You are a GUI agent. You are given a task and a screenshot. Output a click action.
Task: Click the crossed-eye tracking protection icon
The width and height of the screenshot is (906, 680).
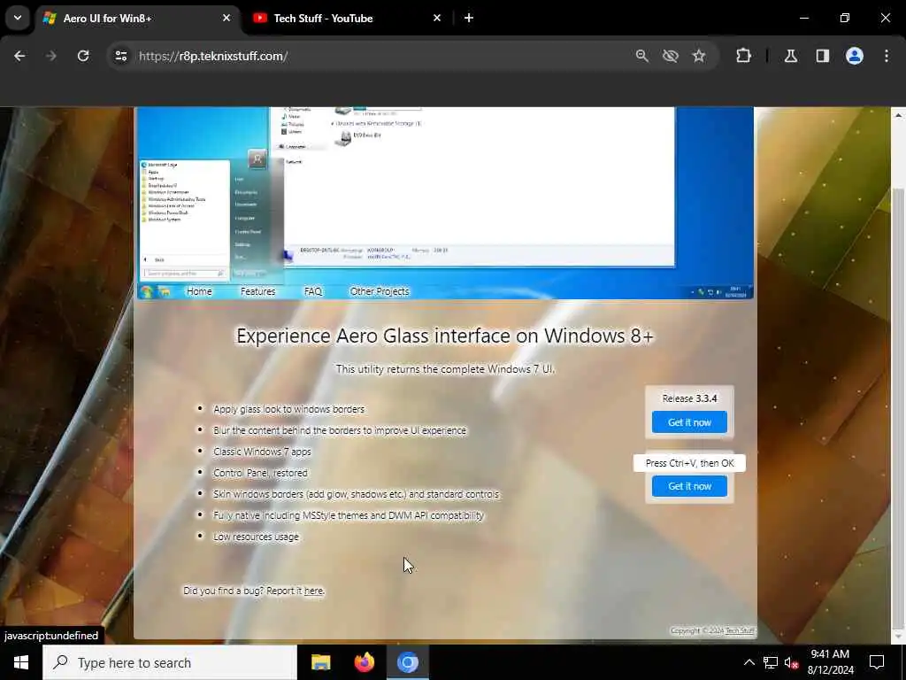(671, 56)
